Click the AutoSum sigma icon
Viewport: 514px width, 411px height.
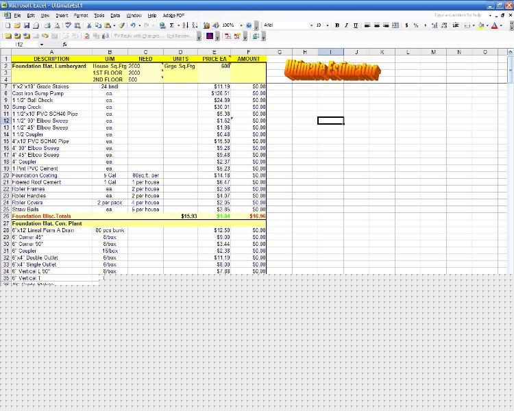[x=172, y=25]
